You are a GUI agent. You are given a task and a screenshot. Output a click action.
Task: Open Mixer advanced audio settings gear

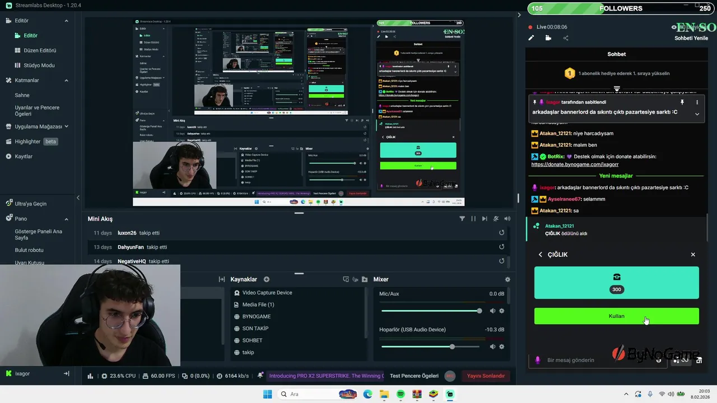click(x=508, y=279)
